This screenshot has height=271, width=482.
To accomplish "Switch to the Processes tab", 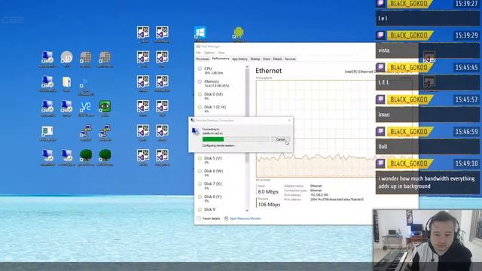I will click(x=203, y=59).
